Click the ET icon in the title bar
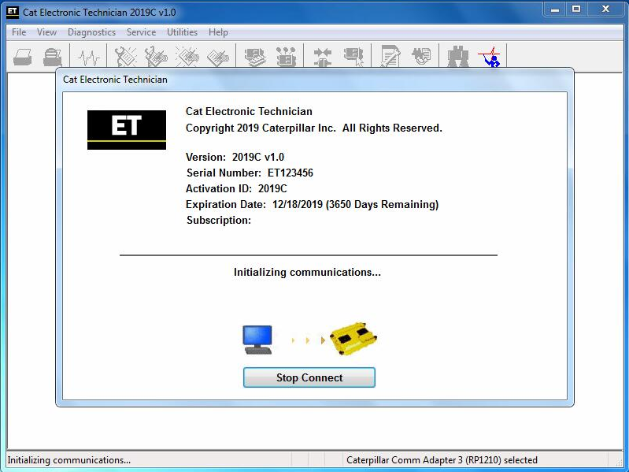The image size is (629, 472). coord(13,12)
